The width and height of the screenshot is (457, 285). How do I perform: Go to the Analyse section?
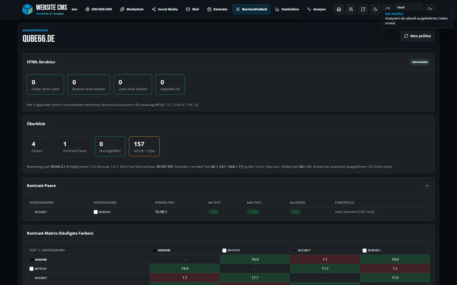316,9
